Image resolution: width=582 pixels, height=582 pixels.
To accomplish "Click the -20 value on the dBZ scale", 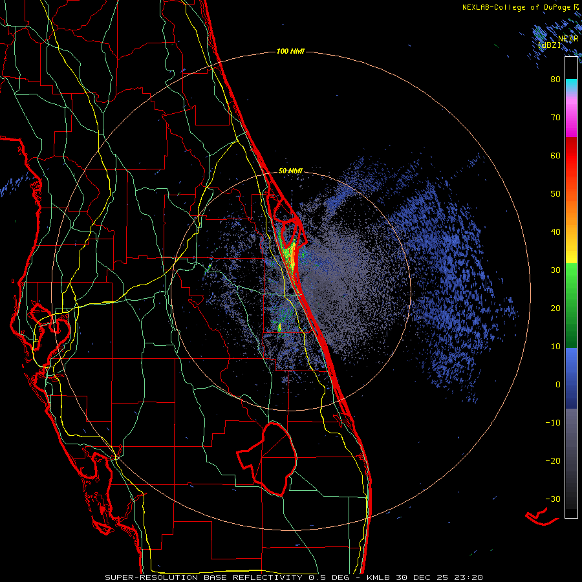I will pyautogui.click(x=553, y=461).
